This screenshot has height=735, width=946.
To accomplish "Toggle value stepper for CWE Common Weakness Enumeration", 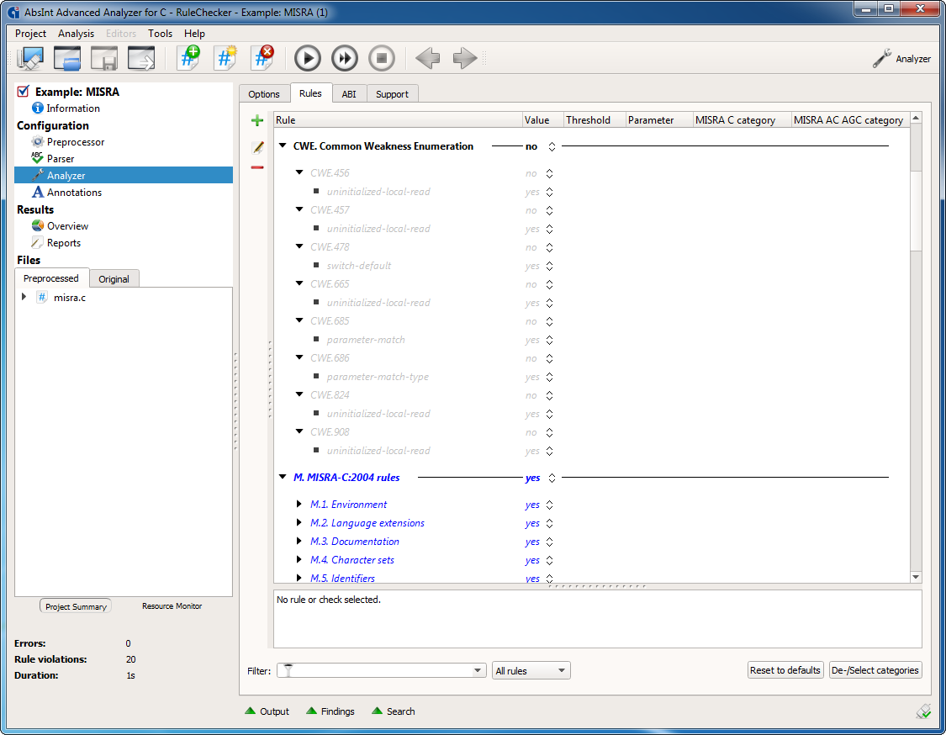I will [552, 146].
